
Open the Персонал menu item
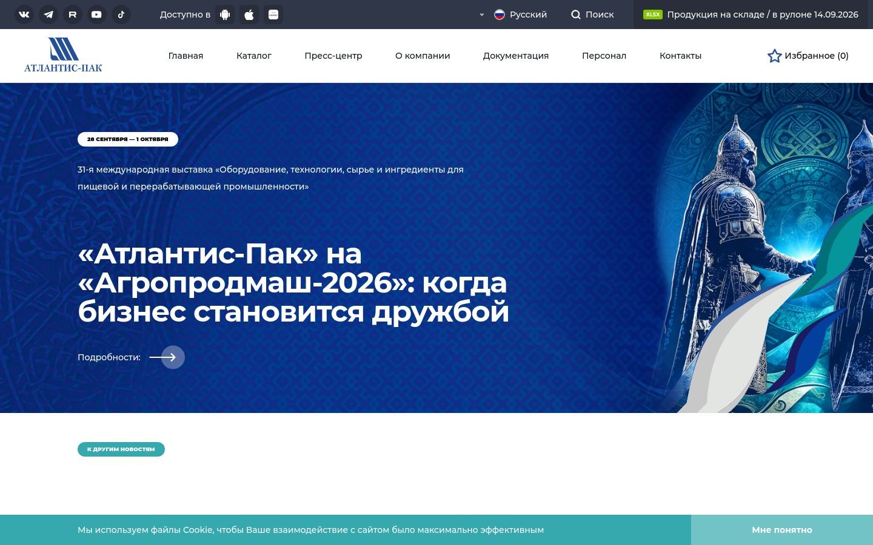point(604,56)
